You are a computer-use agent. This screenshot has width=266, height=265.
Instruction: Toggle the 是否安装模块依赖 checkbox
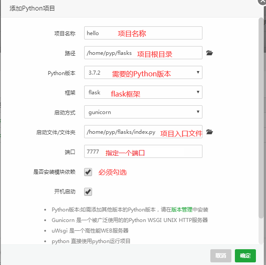[88, 172]
